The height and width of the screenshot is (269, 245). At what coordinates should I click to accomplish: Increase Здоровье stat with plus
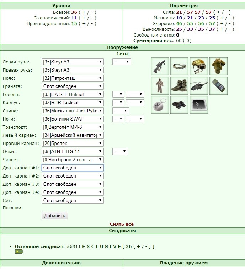tap(222, 24)
